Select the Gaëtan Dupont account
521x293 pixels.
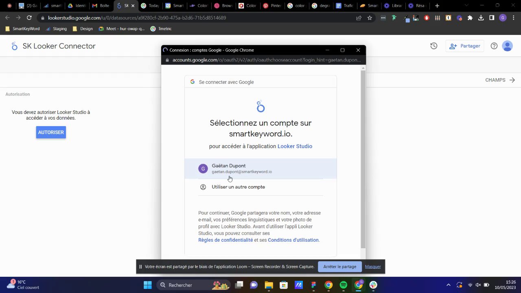(x=260, y=168)
